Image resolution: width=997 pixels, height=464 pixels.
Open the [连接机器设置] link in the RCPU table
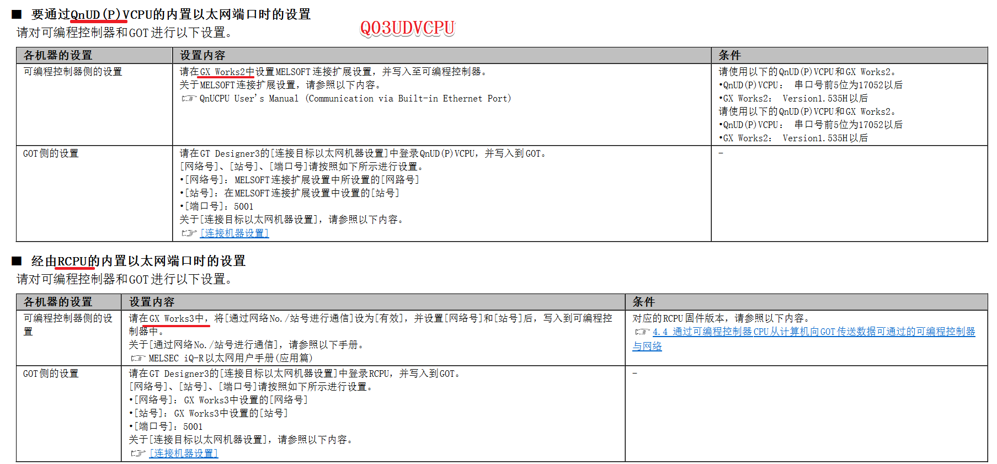[x=184, y=454]
